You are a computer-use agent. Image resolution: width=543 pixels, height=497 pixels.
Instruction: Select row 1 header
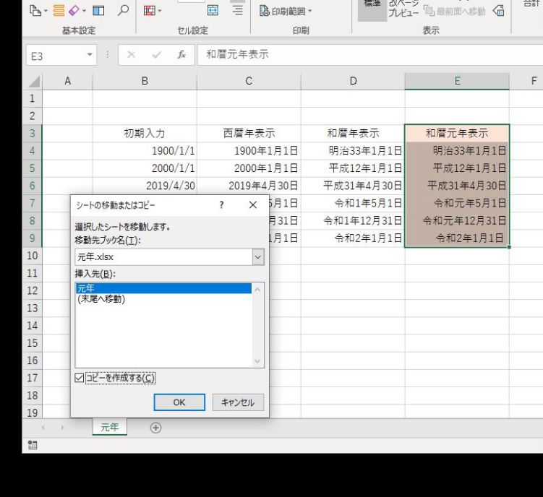click(x=33, y=98)
